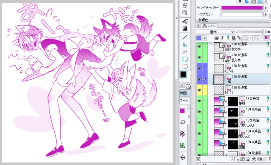
Task: Open the 通常 blending mode dropdown
Action: (x=215, y=32)
